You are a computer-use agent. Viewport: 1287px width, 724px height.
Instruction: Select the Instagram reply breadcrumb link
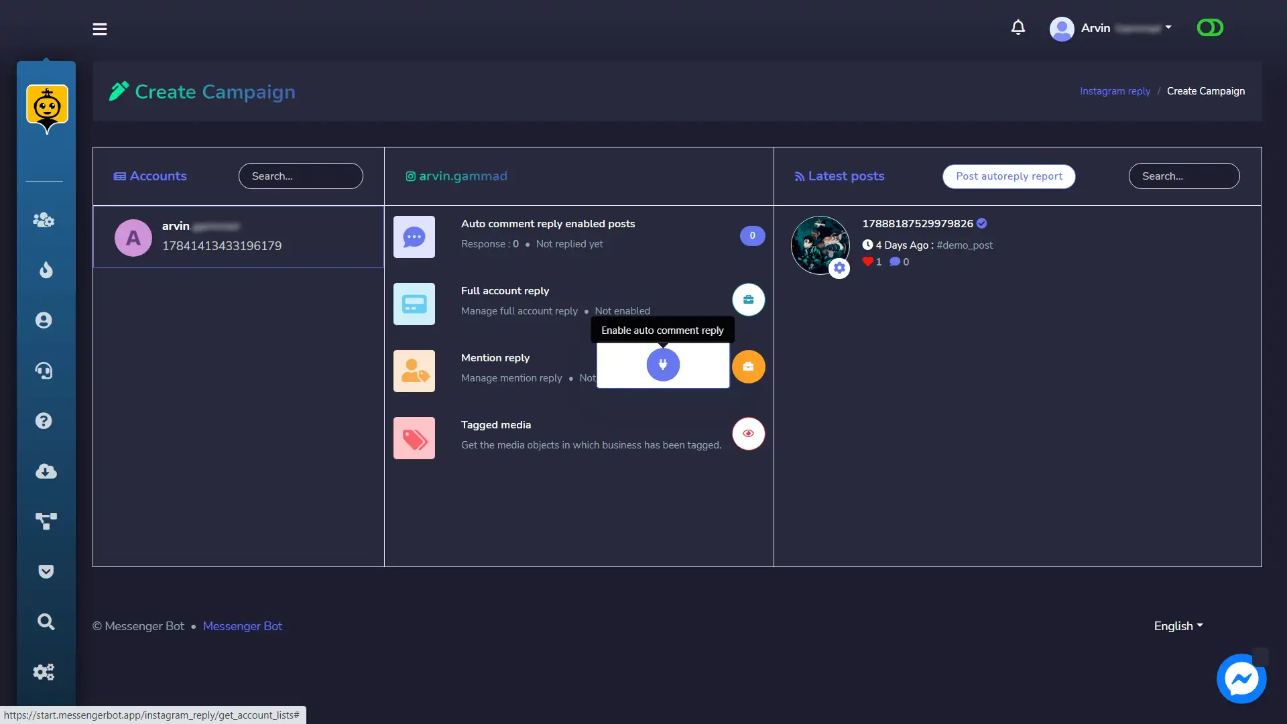(1115, 91)
